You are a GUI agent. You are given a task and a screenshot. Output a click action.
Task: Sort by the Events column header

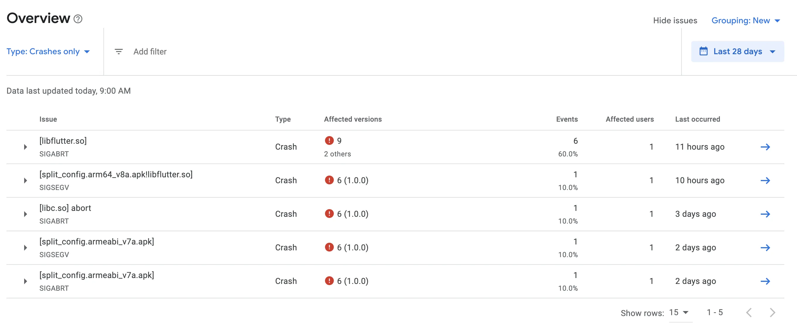[x=567, y=119]
